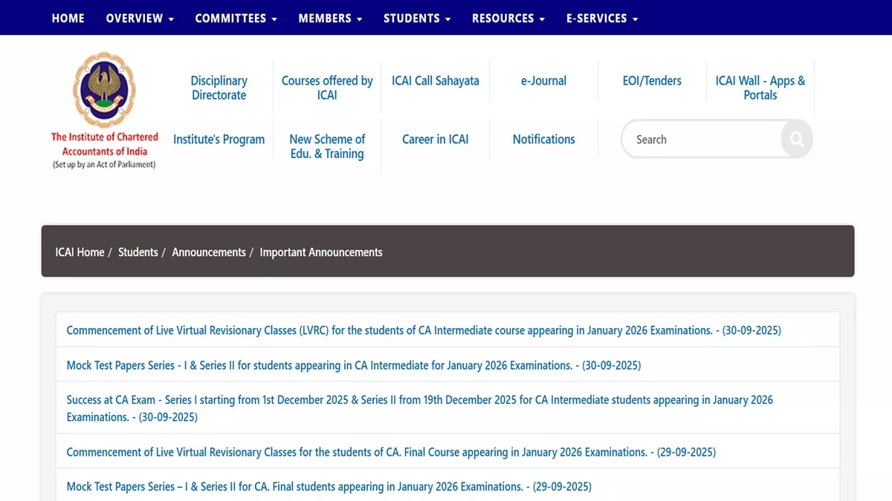Open EOI/Tenders page

tap(652, 81)
